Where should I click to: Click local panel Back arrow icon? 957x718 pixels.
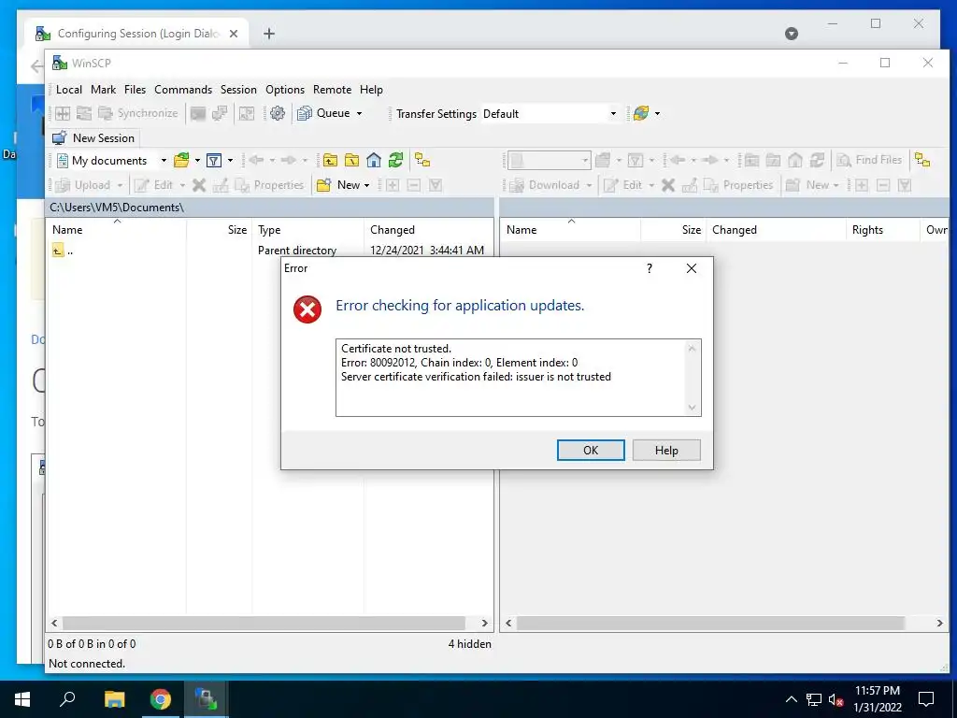pyautogui.click(x=256, y=161)
